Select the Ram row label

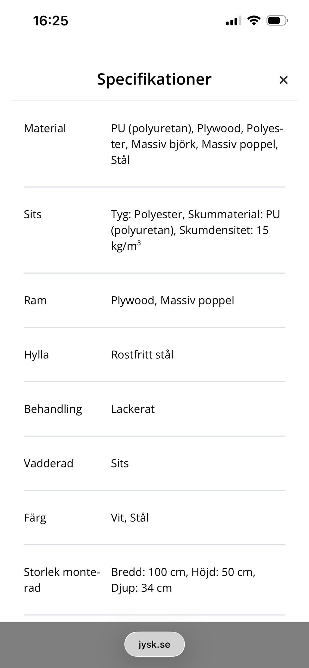[35, 300]
